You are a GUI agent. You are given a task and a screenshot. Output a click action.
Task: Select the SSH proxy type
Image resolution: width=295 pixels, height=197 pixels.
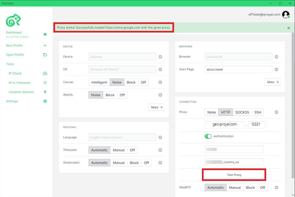[258, 112]
